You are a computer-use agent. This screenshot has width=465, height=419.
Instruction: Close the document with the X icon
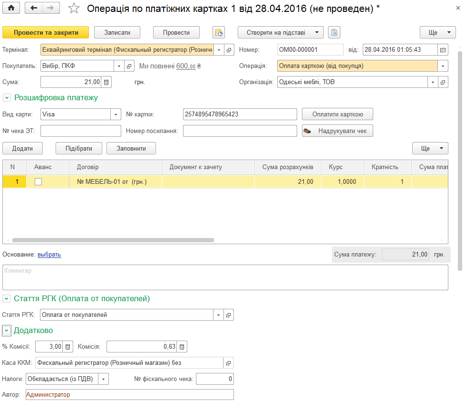(458, 8)
